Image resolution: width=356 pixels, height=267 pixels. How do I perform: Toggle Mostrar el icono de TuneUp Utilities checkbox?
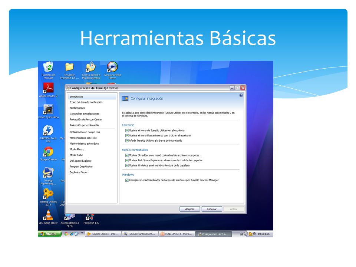click(x=127, y=131)
